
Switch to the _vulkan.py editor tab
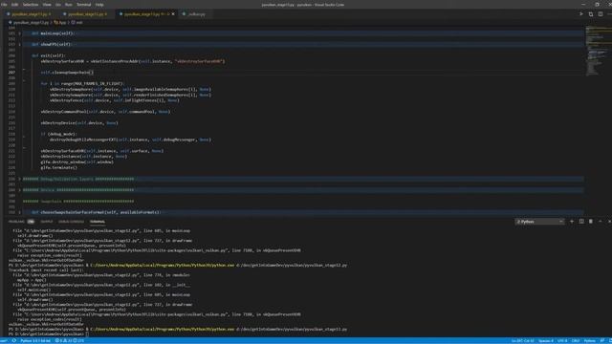click(194, 14)
